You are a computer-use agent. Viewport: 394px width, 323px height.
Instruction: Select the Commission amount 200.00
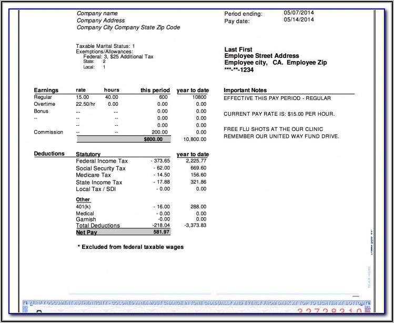[x=159, y=132]
